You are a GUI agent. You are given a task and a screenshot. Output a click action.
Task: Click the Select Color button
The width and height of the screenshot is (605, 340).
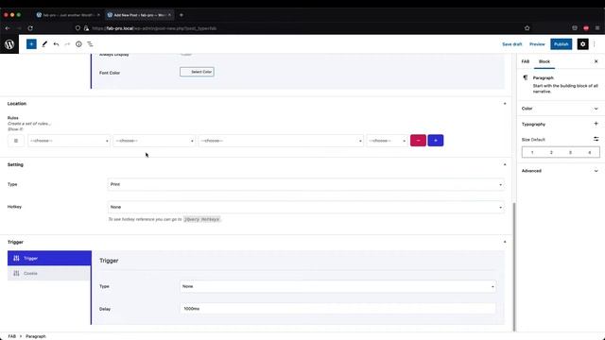(197, 72)
